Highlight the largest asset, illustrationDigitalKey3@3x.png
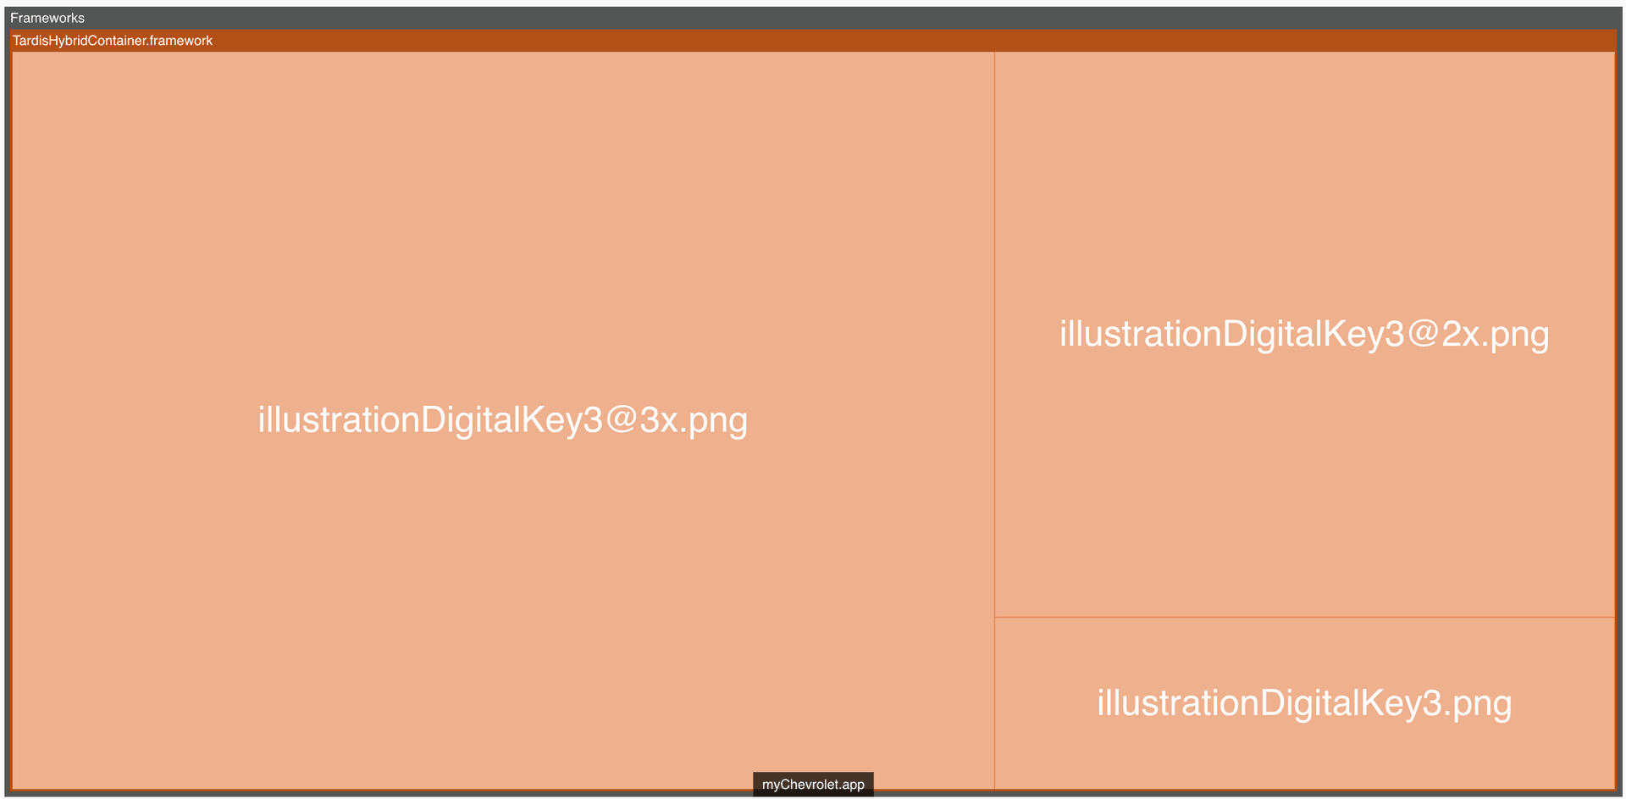Viewport: 1626px width, 799px height. pyautogui.click(x=502, y=419)
